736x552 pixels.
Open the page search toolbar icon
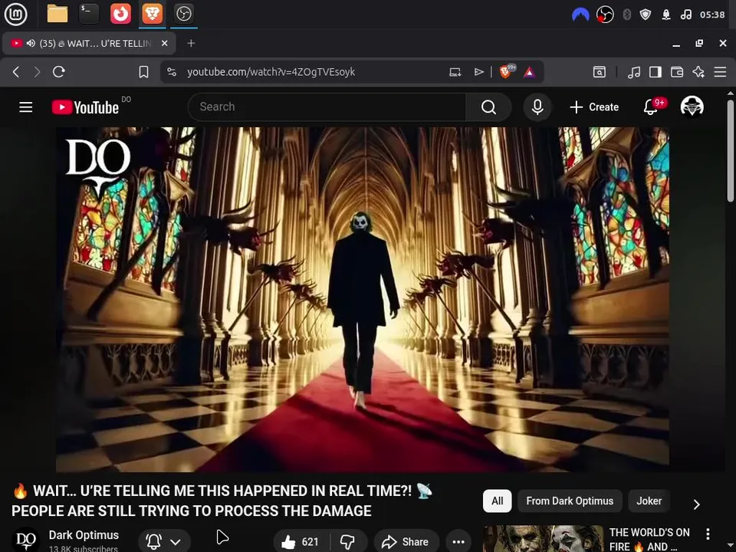point(600,72)
